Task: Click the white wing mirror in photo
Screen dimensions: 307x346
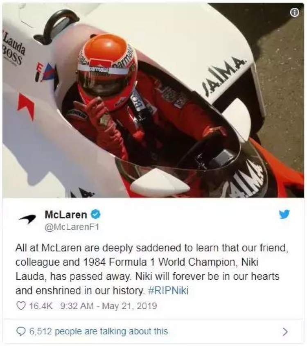Action: (160, 182)
